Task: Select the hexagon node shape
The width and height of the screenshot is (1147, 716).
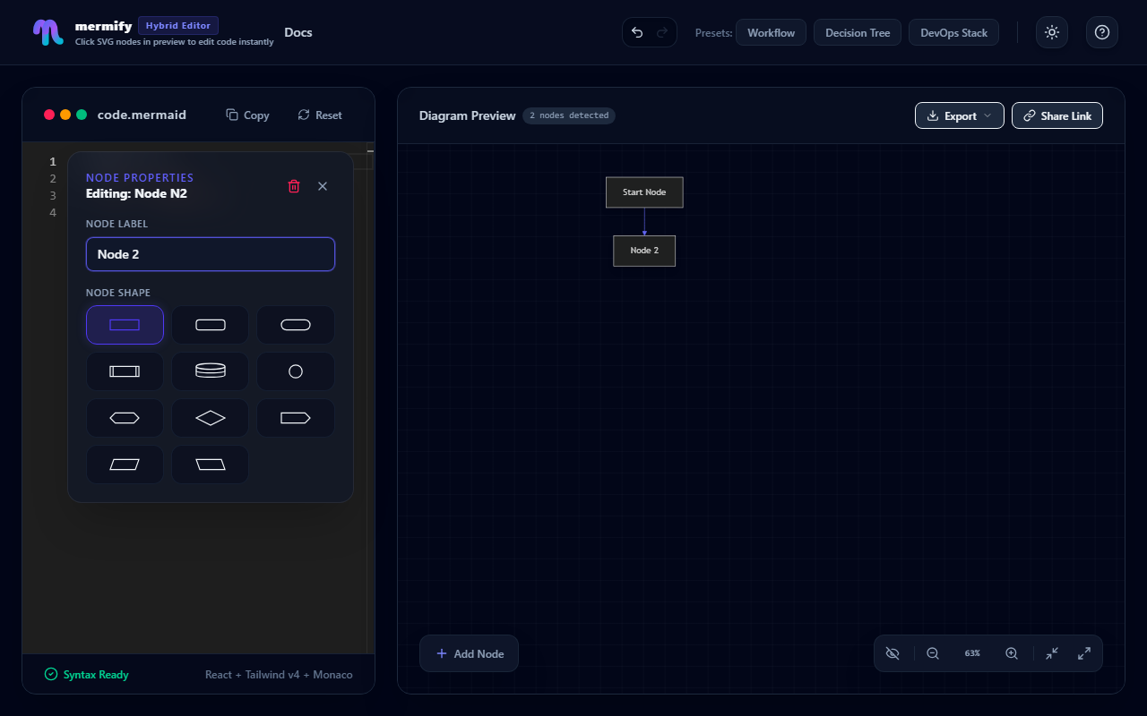Action: [125, 418]
